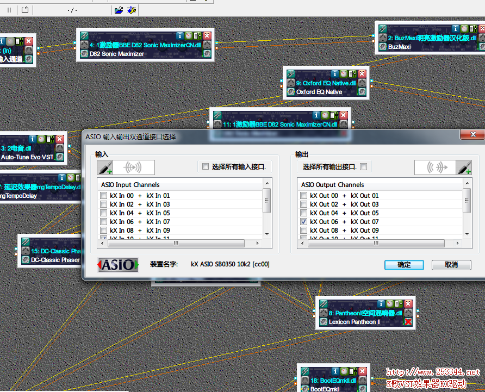Check kX In 02 + kX In 03
Screen dimensions: 485x392
click(104, 204)
